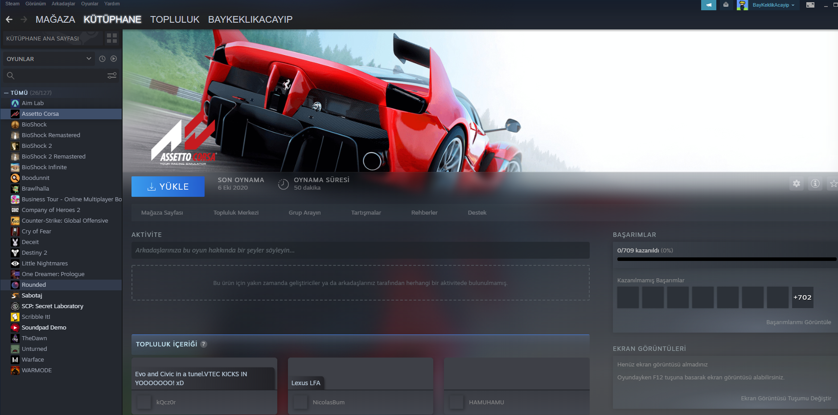The image size is (838, 415).
Task: Collapse the TÜMÜ games list
Action: [x=6, y=93]
